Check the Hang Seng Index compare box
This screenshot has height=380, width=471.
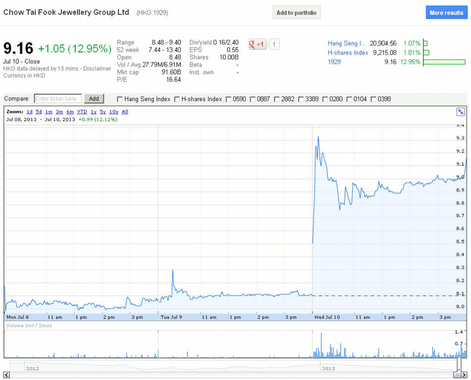119,99
